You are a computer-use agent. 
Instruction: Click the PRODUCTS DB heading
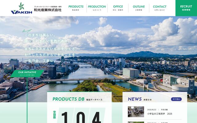click(x=68, y=99)
